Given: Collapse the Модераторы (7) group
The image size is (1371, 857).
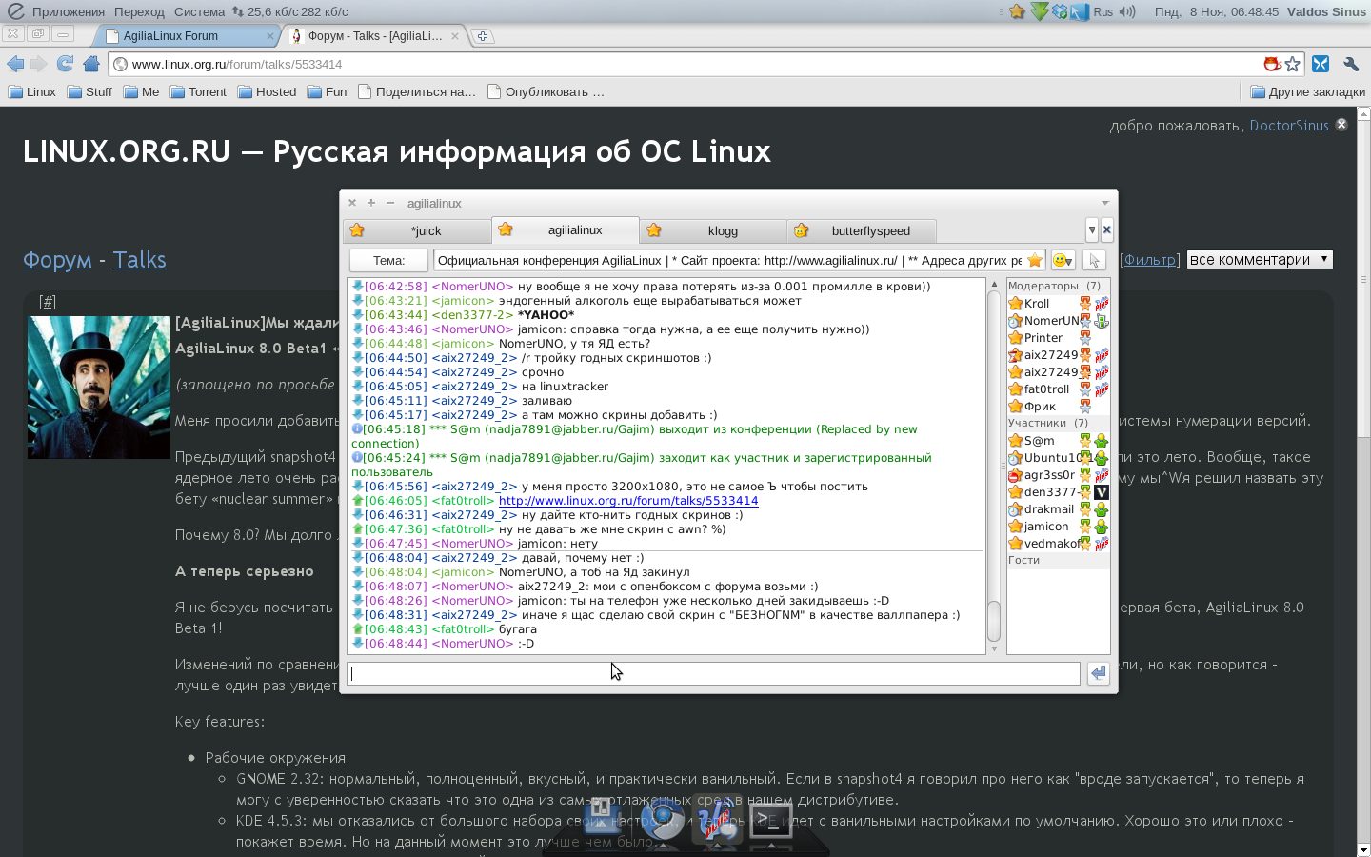Looking at the screenshot, I should (x=1058, y=286).
